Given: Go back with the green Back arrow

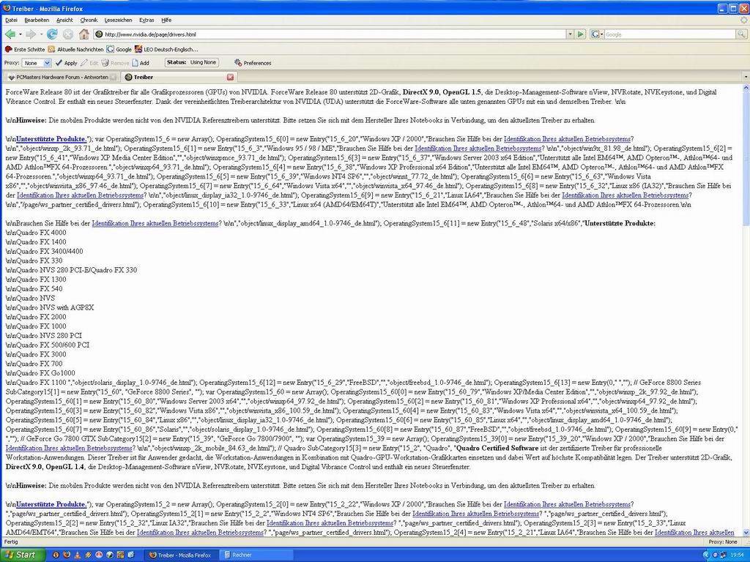Looking at the screenshot, I should coord(10,34).
